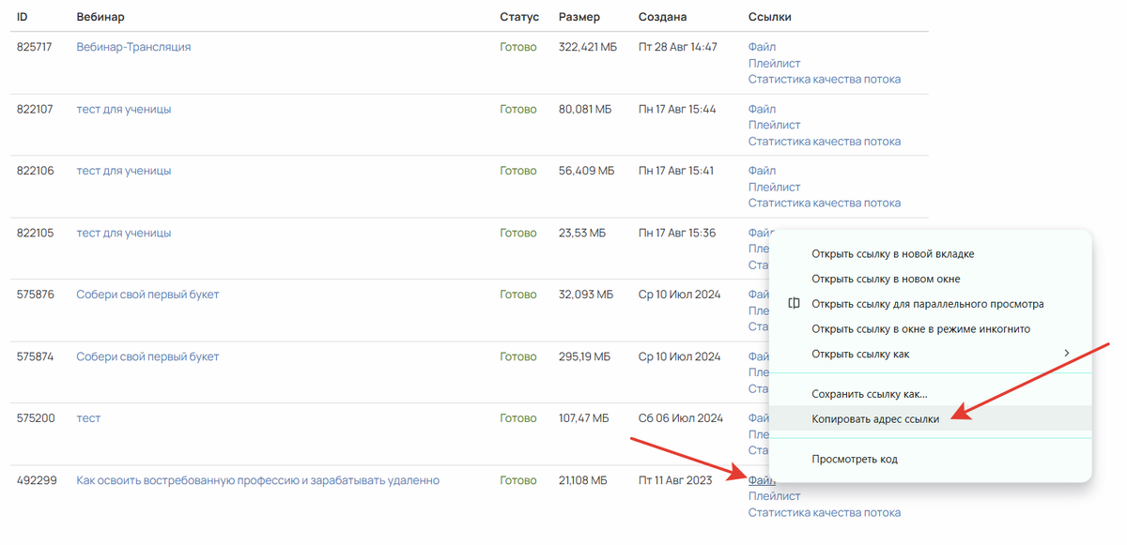Select 'Открыть ссылку в новом окне' menu entry
Screen dimensions: 1127x545
tap(930, 279)
